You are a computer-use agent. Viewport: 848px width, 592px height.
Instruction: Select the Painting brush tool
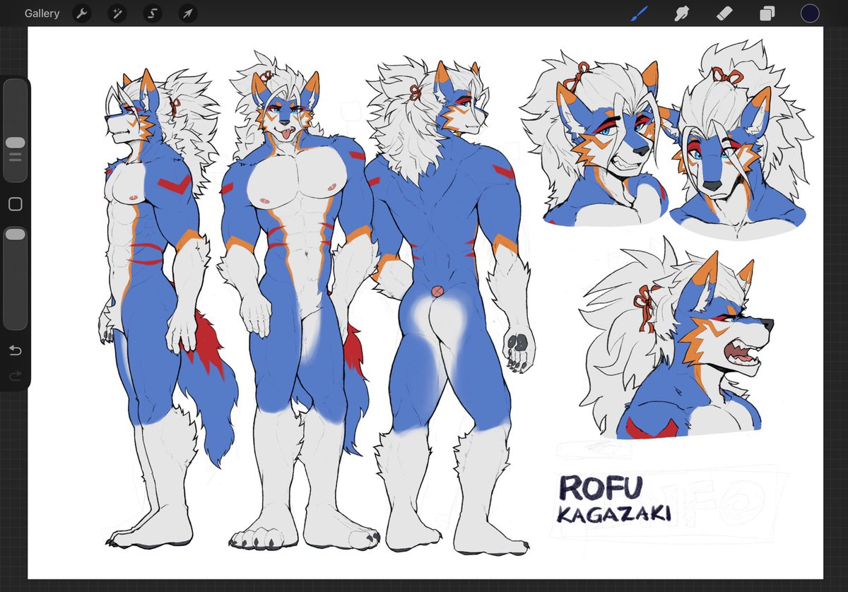(639, 13)
